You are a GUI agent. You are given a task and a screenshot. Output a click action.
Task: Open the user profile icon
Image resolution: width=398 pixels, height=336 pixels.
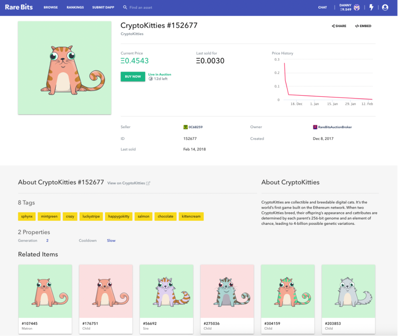385,7
